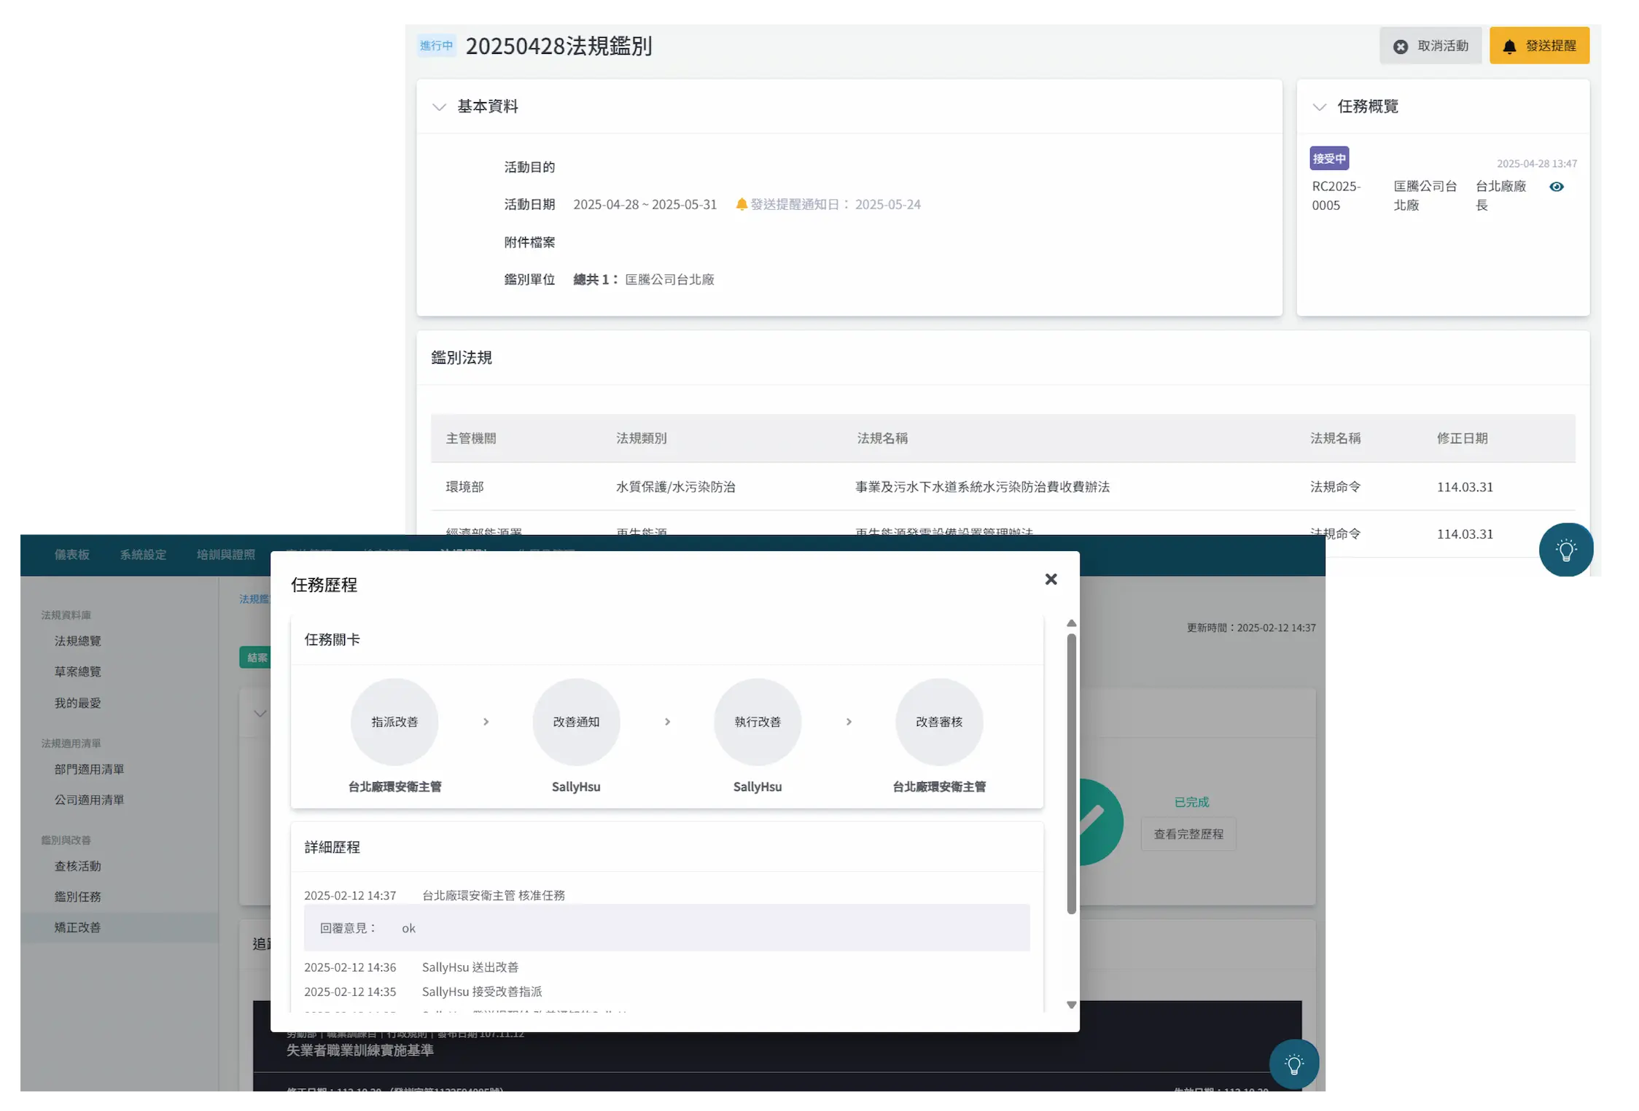The width and height of the screenshot is (1639, 1111).
Task: Click arrow between 改善通知 and 執行改善
Action: coord(667,722)
